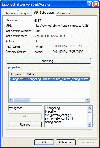The image size is (100, 148).
Task: Click config.cache line in value box
Action: click(x=53, y=122)
